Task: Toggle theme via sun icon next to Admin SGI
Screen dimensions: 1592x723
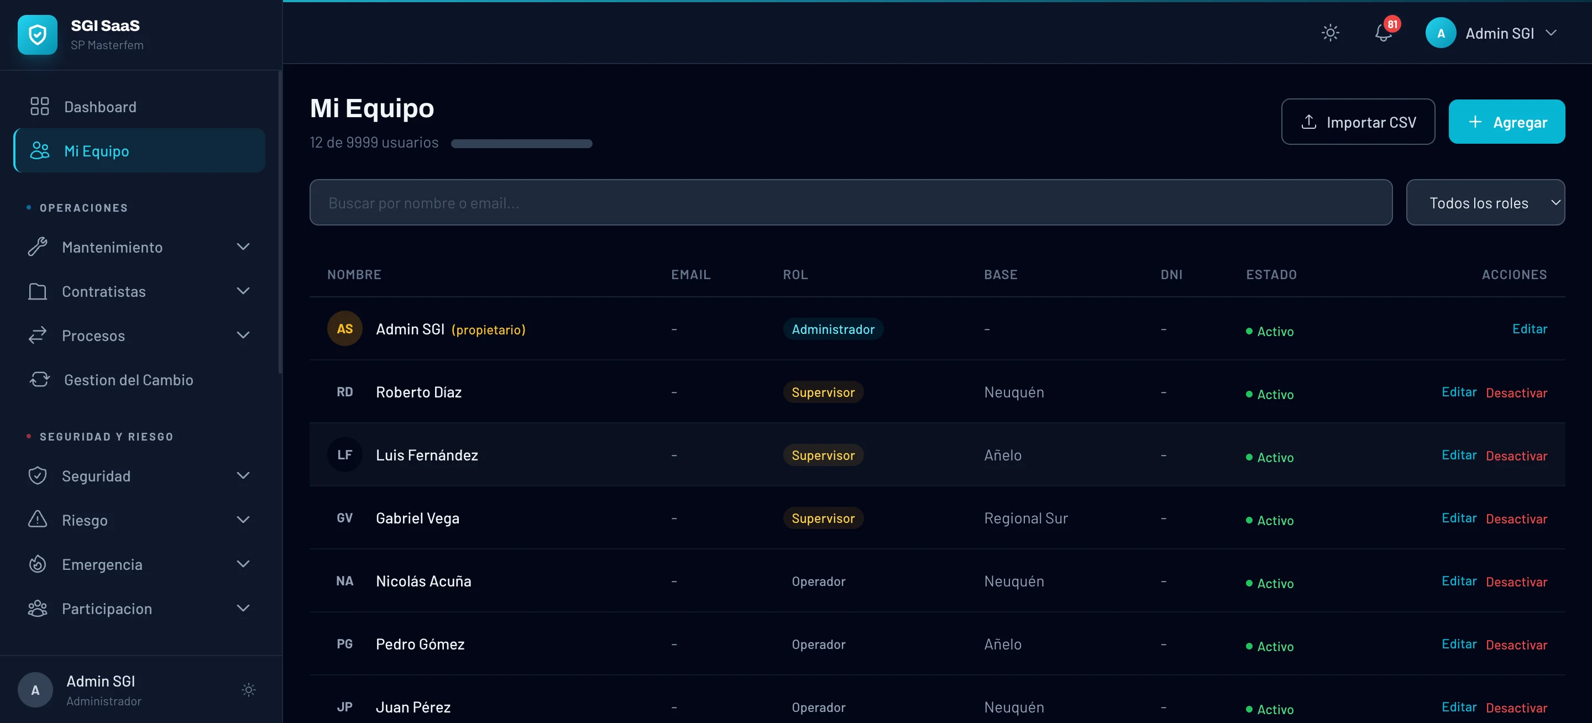Action: coord(248,690)
